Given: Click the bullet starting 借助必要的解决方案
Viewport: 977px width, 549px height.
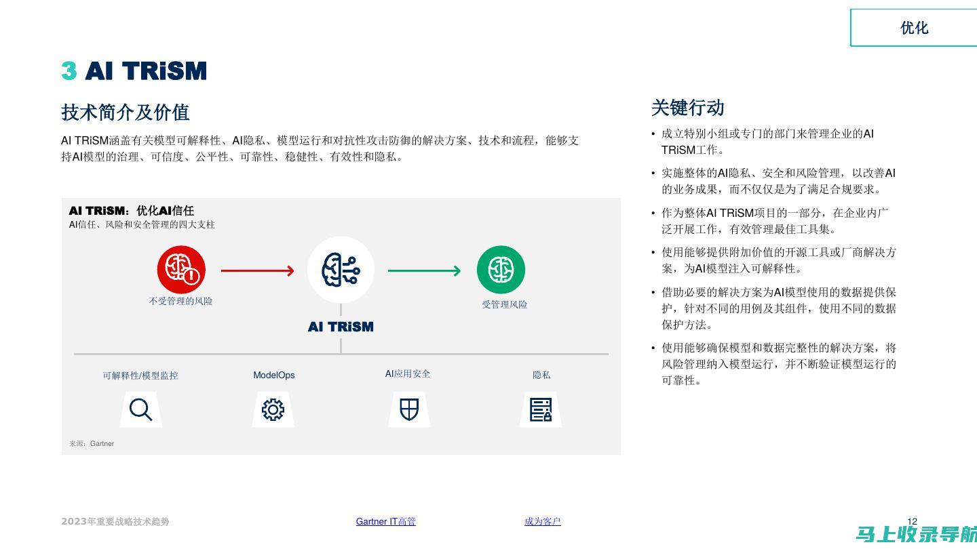Looking at the screenshot, I should click(773, 308).
